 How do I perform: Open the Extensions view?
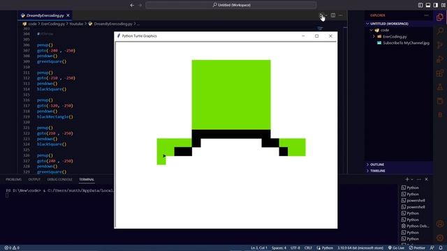(x=440, y=73)
